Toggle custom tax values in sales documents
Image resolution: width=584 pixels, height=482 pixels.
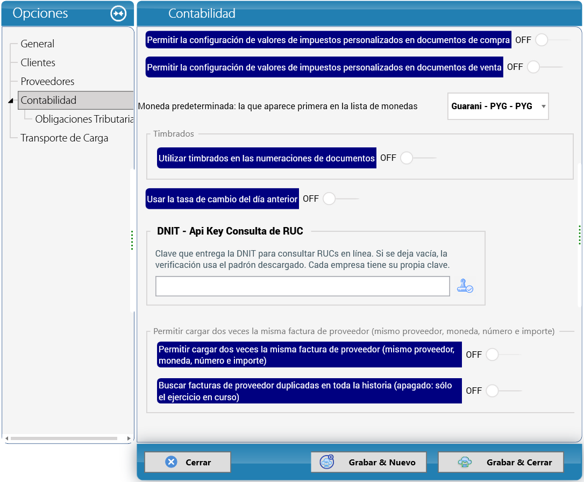tap(545, 67)
